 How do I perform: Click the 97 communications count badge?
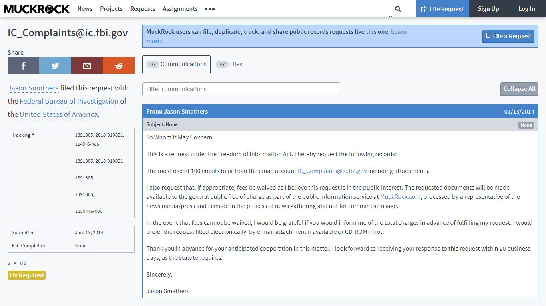pyautogui.click(x=153, y=65)
